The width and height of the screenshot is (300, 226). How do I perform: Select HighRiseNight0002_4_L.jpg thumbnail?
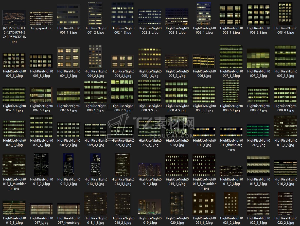204,13
